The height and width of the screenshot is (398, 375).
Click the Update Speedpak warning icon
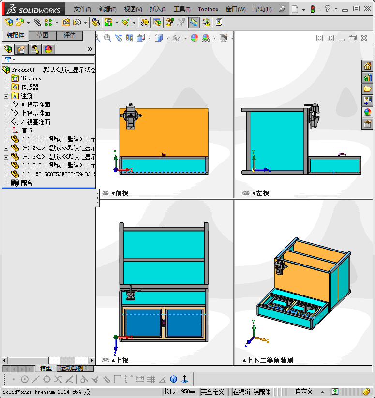206,22
